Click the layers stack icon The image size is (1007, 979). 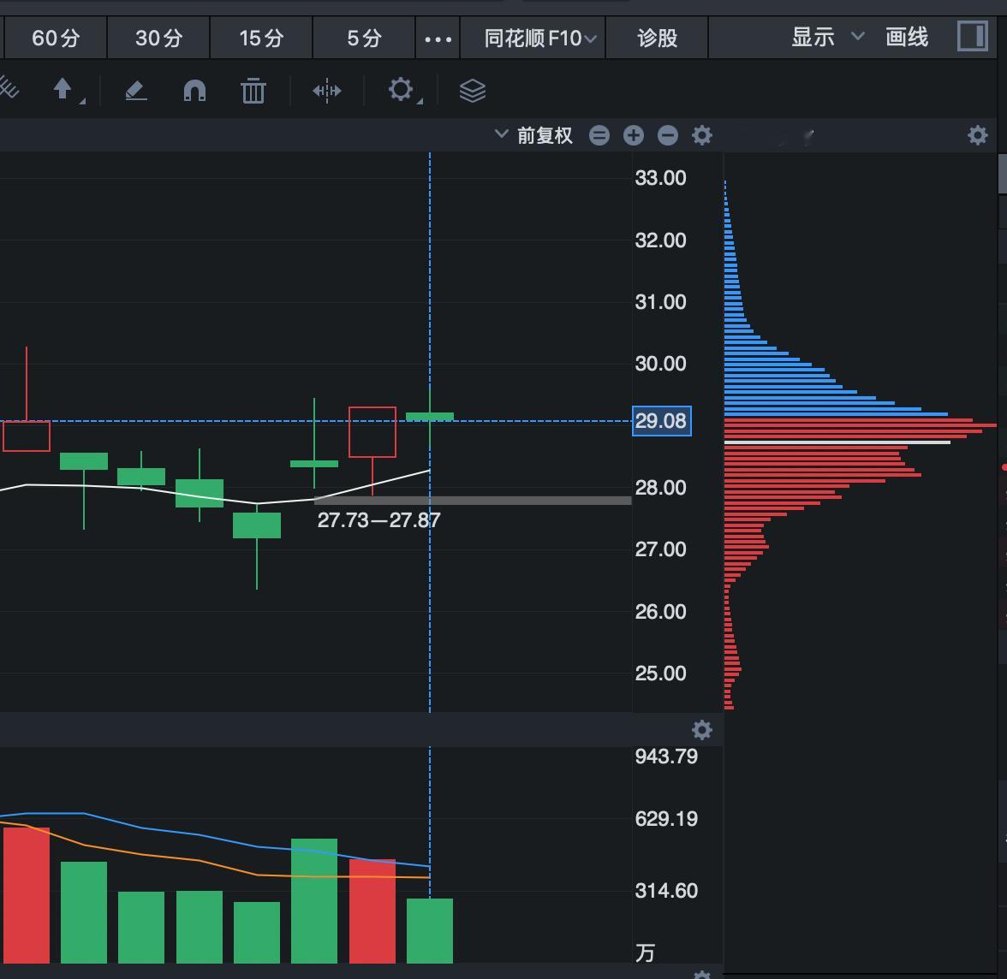[474, 90]
